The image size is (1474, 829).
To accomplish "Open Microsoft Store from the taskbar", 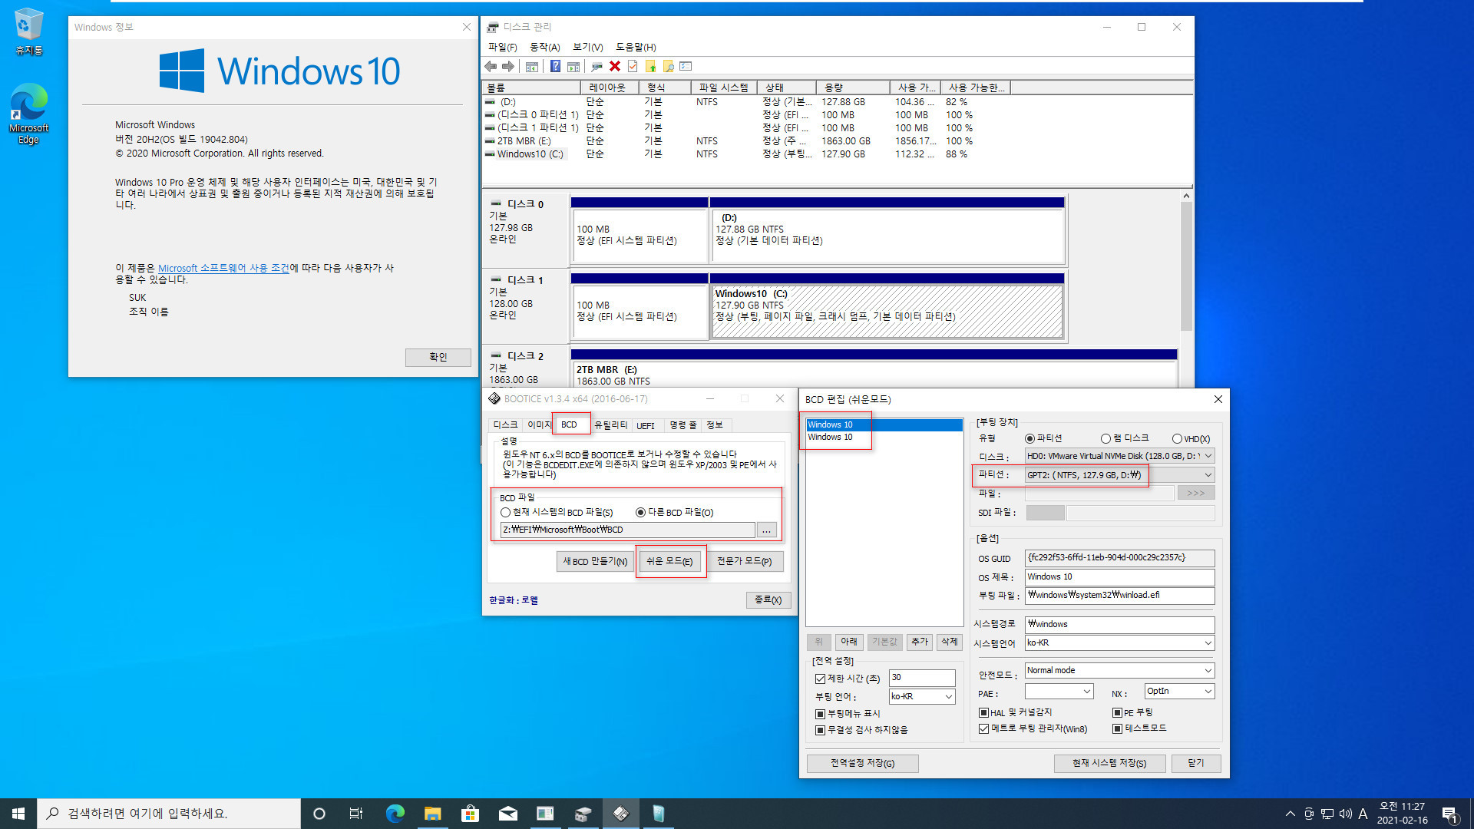I will click(x=470, y=814).
